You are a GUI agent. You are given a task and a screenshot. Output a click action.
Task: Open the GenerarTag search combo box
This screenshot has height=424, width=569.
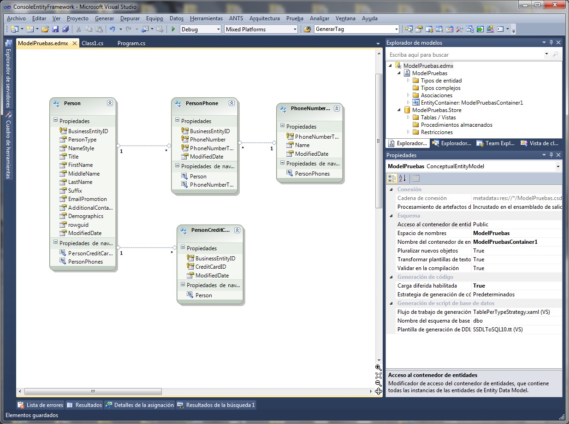[356, 29]
